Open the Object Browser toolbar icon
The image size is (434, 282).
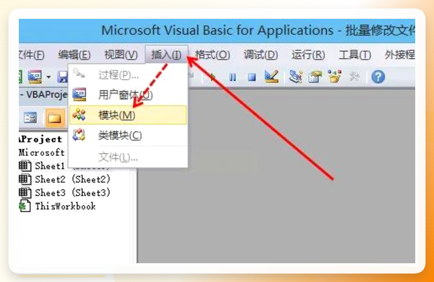pyautogui.click(x=335, y=77)
